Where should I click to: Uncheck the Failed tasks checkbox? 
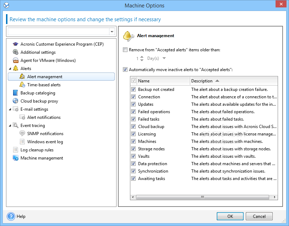(x=133, y=119)
